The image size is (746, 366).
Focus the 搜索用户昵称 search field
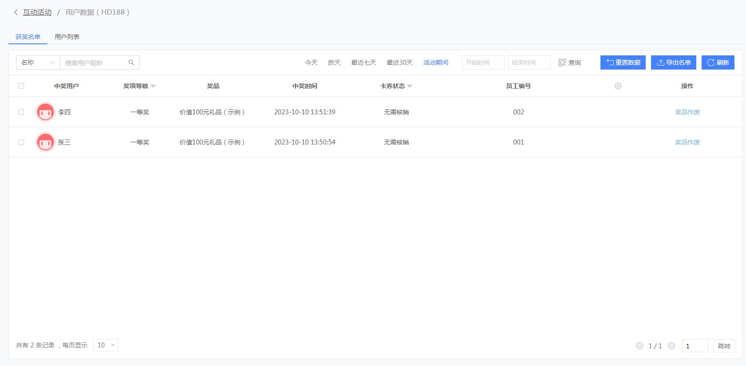(x=95, y=62)
